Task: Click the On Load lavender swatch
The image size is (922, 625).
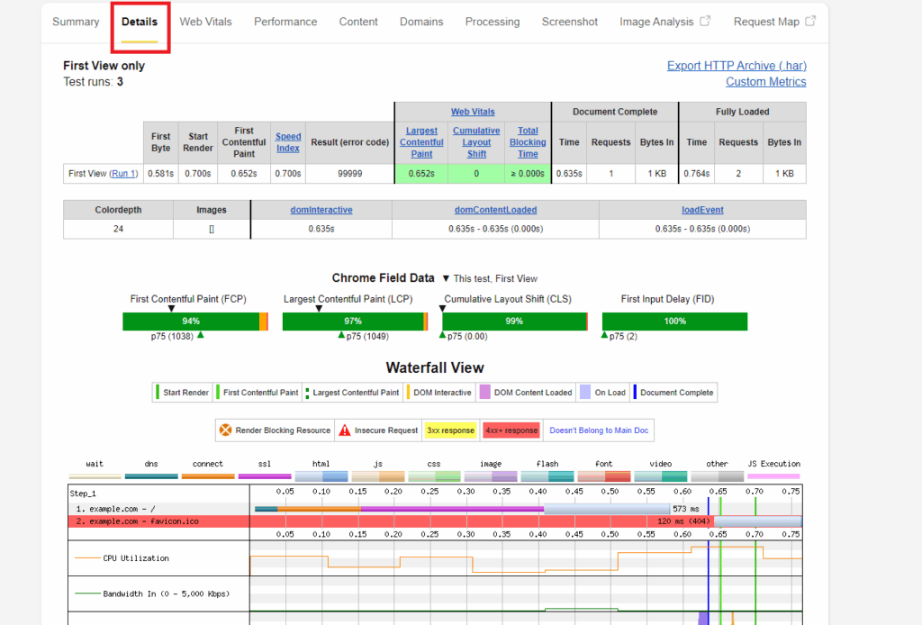Action: pyautogui.click(x=585, y=392)
